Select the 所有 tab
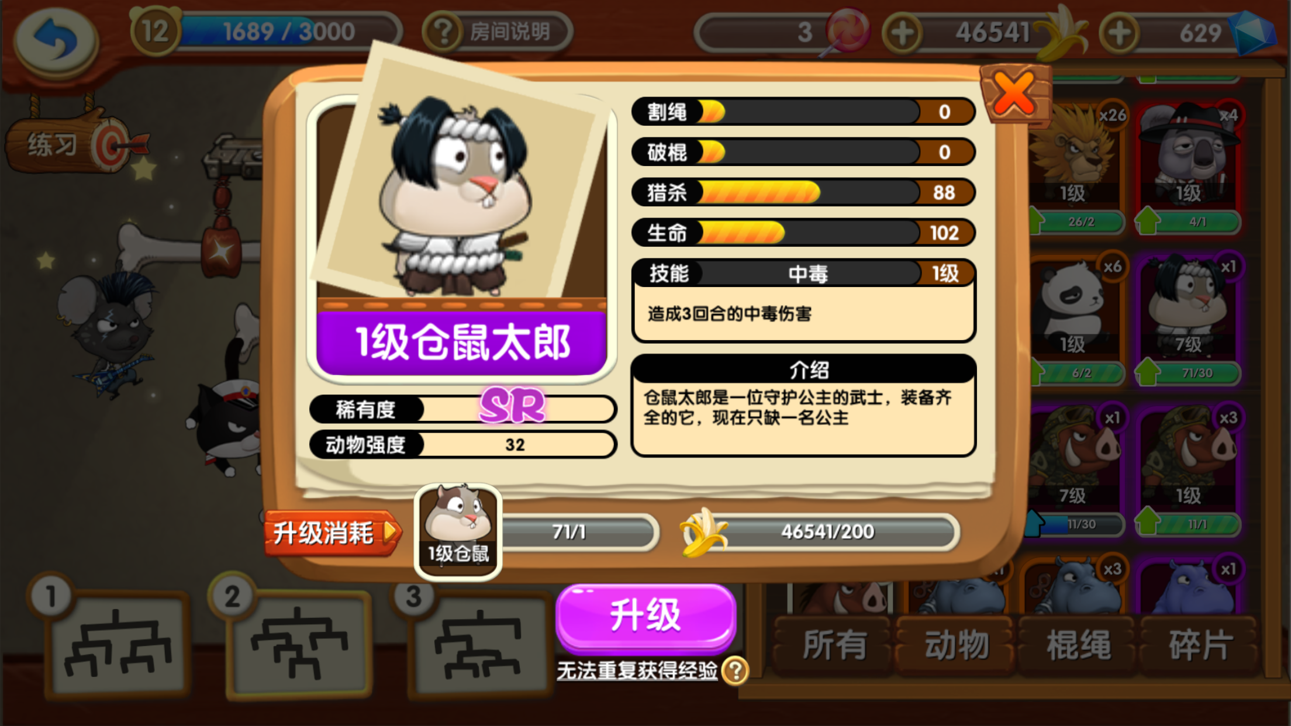The width and height of the screenshot is (1291, 726). coord(834,645)
